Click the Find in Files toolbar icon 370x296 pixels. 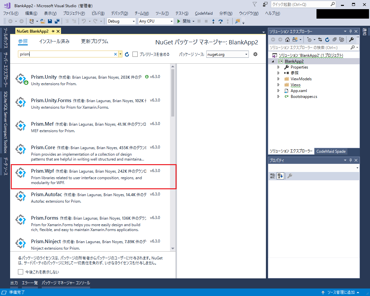(238, 21)
